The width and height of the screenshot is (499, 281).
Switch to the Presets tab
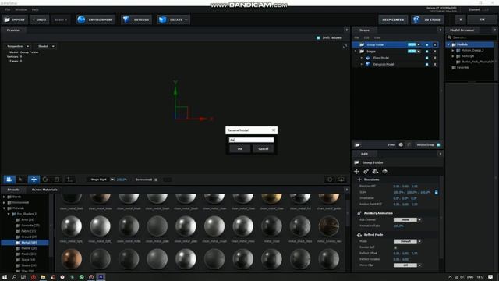[14, 190]
